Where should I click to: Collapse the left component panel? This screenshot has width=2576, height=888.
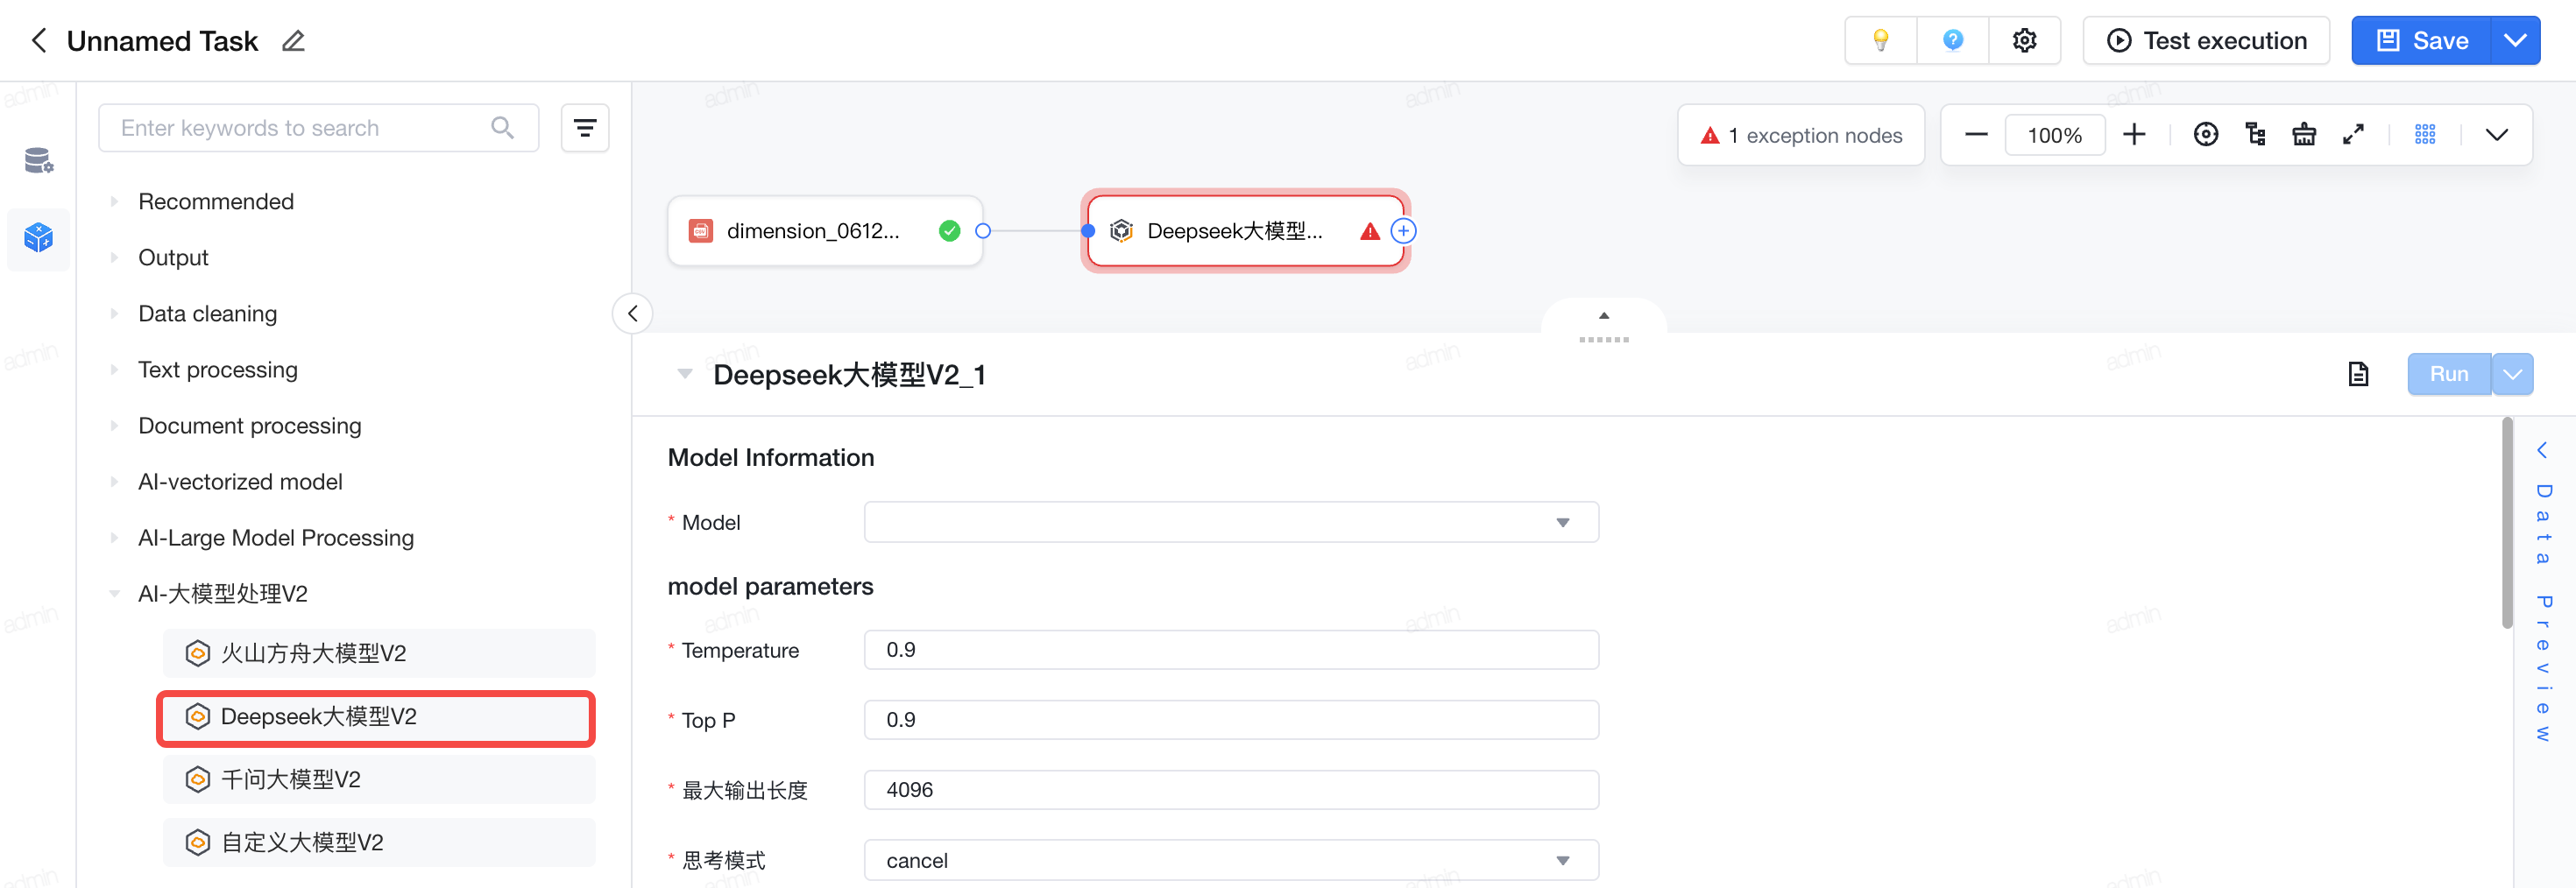(632, 314)
